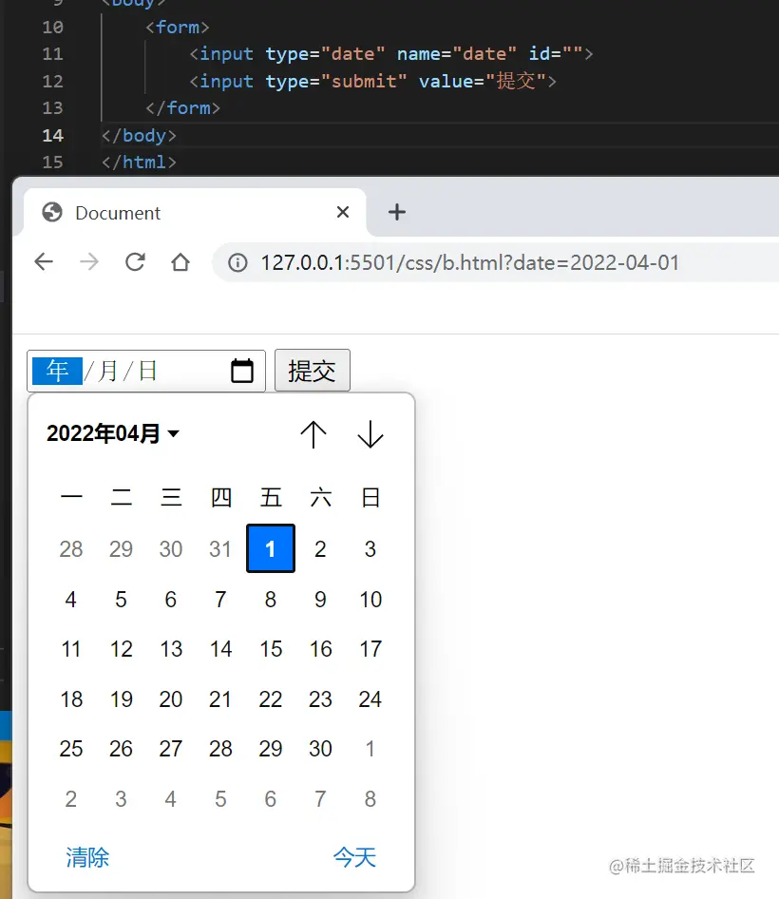Select April 15 in the calendar

click(x=271, y=650)
